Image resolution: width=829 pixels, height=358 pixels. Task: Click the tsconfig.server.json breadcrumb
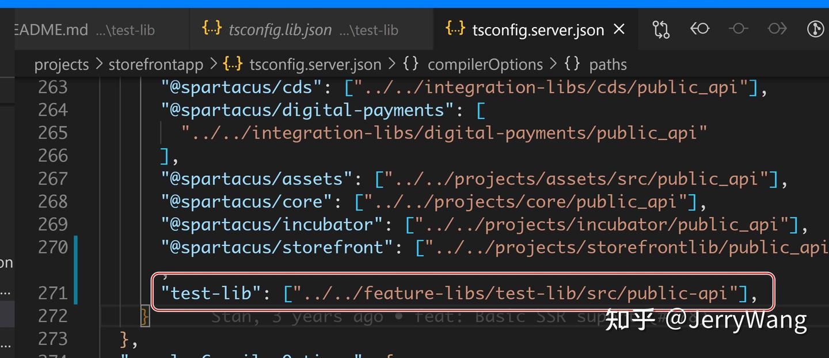click(x=315, y=64)
